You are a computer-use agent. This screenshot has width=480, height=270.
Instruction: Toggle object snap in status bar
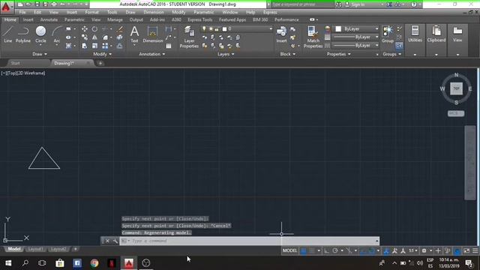(x=371, y=250)
